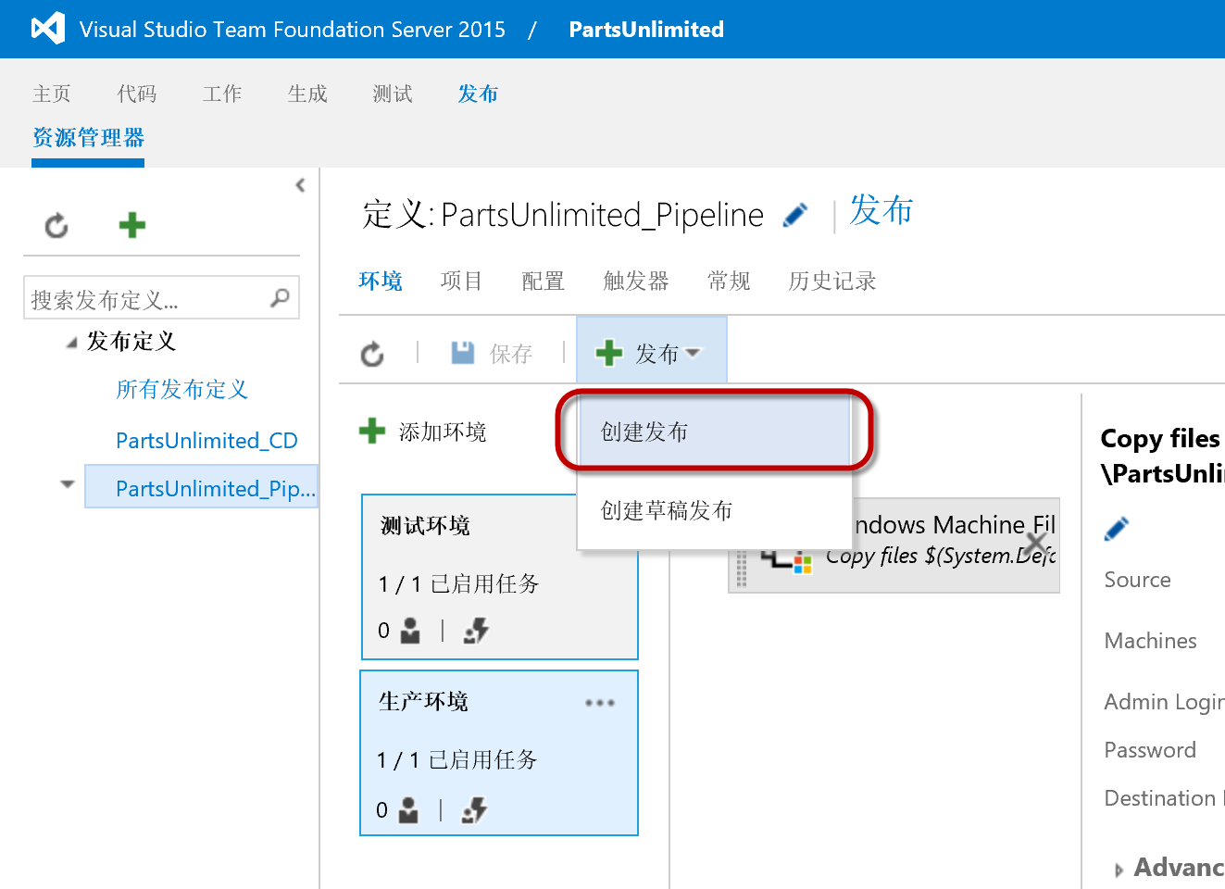This screenshot has width=1225, height=889.
Task: Select the 测试环境 environment card
Action: point(499,576)
